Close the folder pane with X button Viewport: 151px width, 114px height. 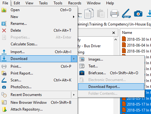click(114, 33)
